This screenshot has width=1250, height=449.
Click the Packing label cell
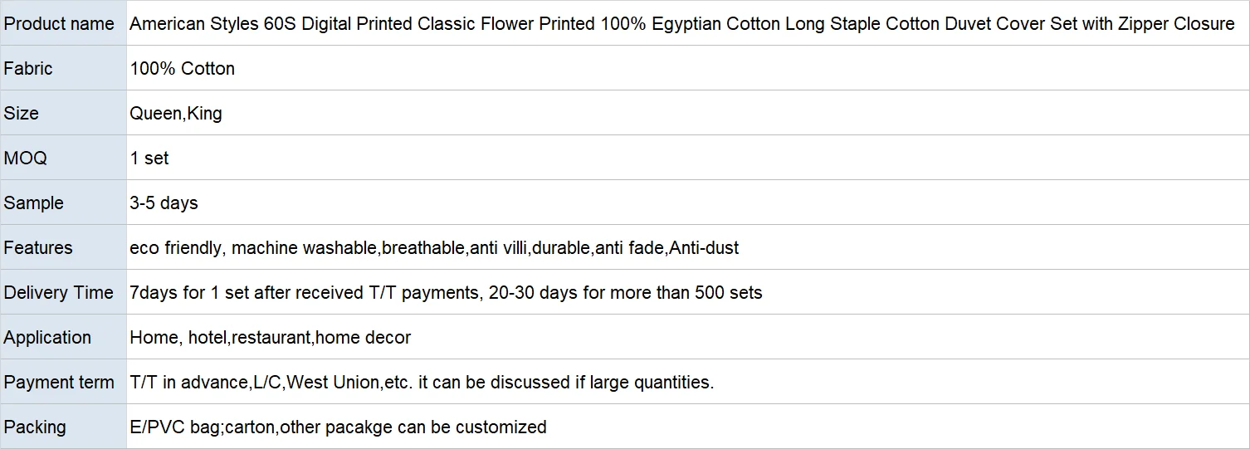click(x=35, y=427)
